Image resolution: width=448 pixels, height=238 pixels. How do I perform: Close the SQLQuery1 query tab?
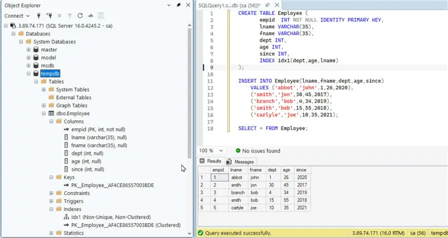(x=277, y=5)
